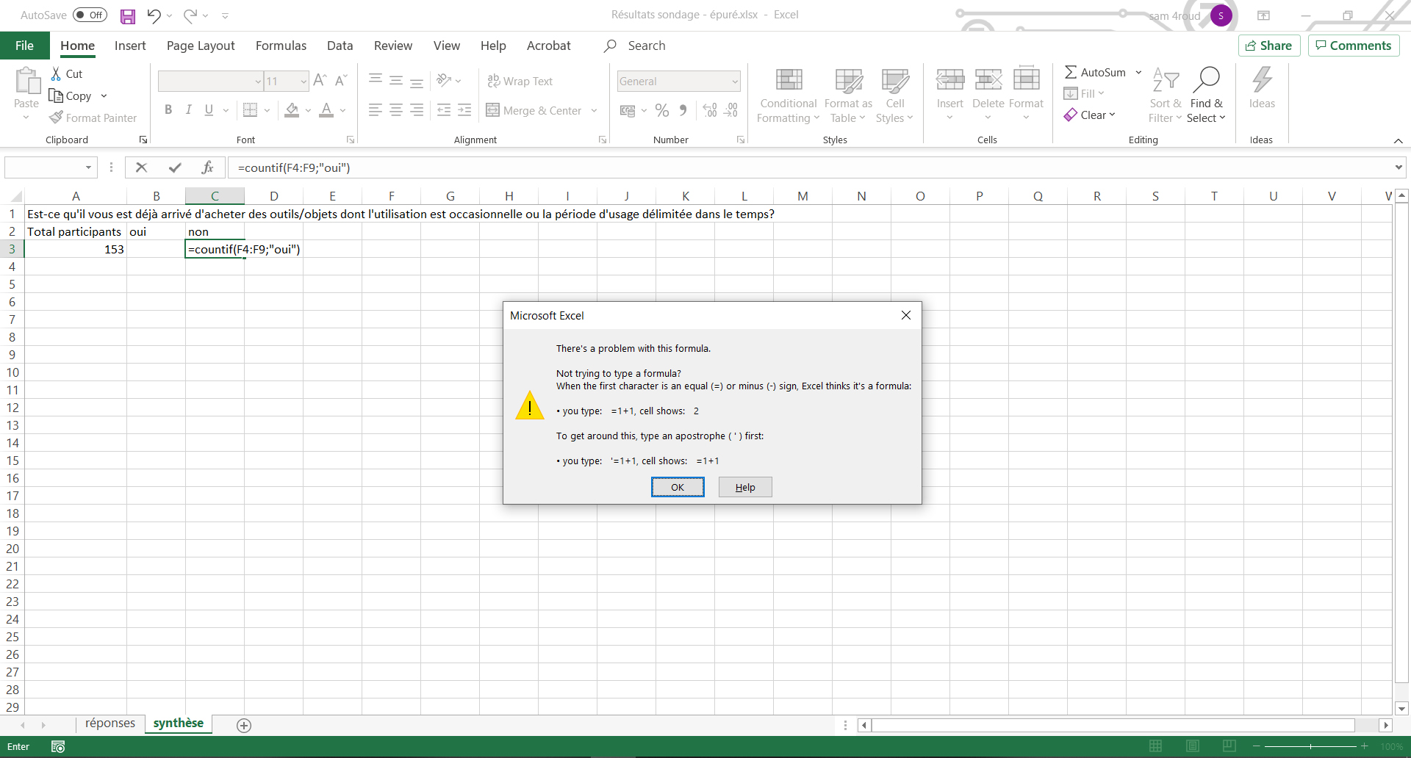The height and width of the screenshot is (758, 1411).
Task: Toggle Underline formatting
Action: point(209,110)
